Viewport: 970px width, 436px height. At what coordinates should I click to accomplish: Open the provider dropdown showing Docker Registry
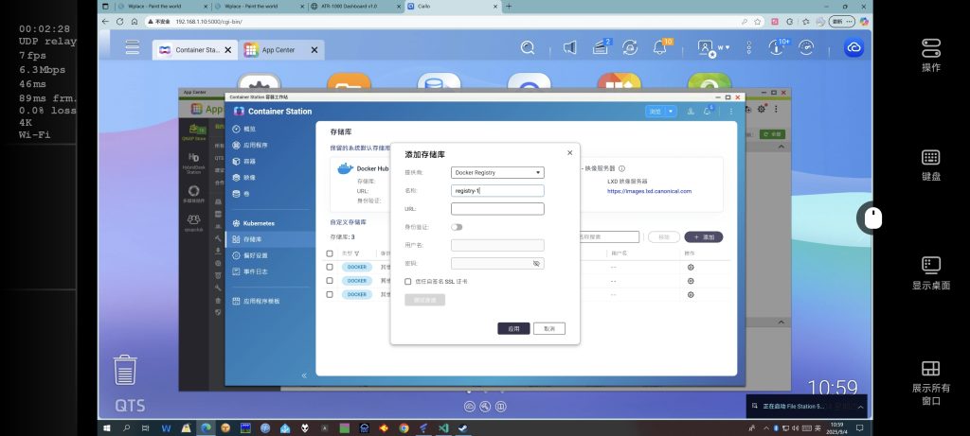497,172
